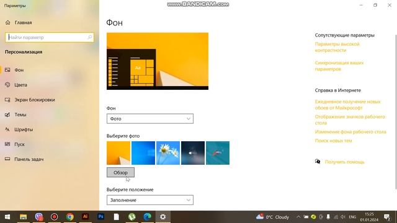Focus the Найти параметр search field
The image size is (397, 223).
coord(50,37)
